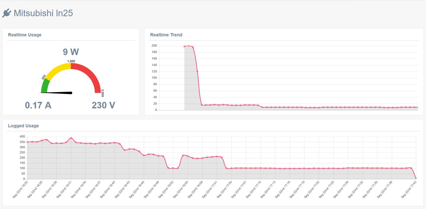Click the Sep 22nd 17:25 time label
This screenshot has height=209, width=426.
click(326, 190)
